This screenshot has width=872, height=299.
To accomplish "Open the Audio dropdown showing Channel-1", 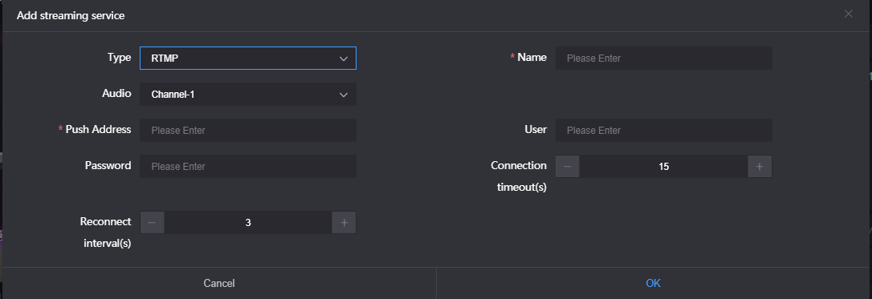I will 248,95.
